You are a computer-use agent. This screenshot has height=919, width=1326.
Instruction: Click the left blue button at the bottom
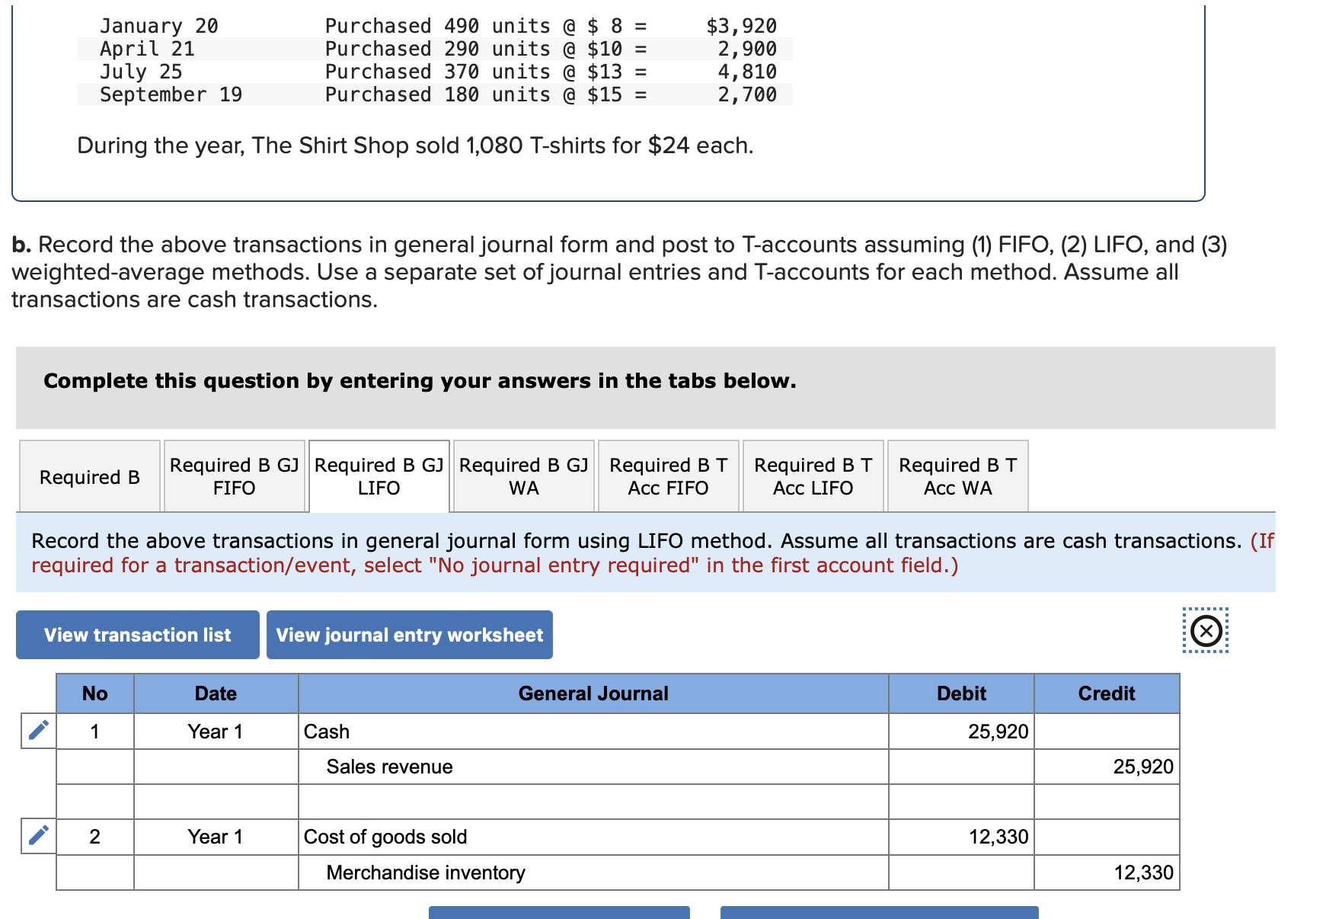tap(560, 913)
